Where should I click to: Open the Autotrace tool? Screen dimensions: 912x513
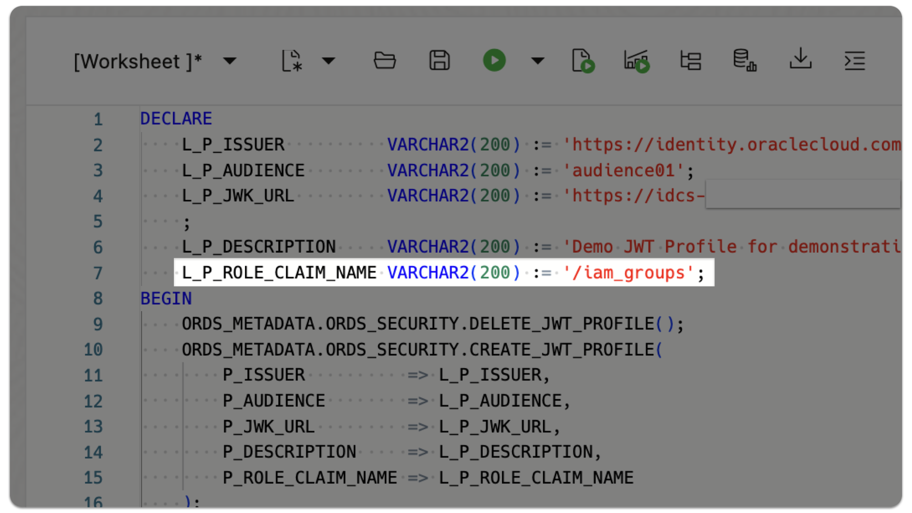636,60
